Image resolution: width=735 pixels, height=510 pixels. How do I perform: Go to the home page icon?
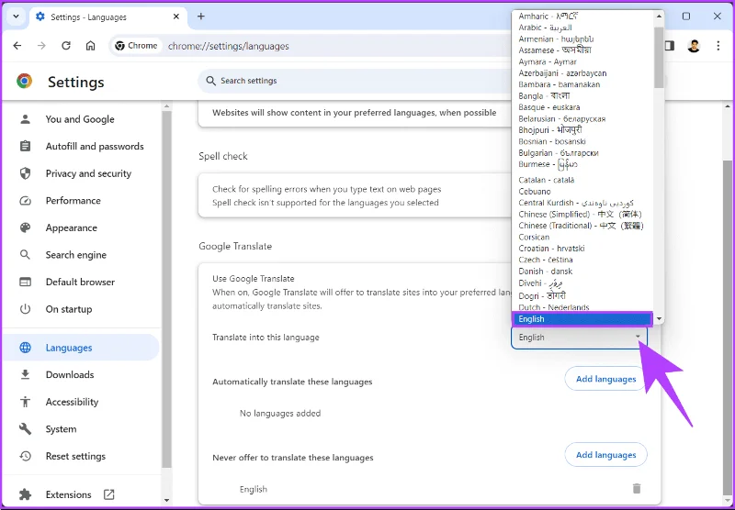pyautogui.click(x=90, y=45)
